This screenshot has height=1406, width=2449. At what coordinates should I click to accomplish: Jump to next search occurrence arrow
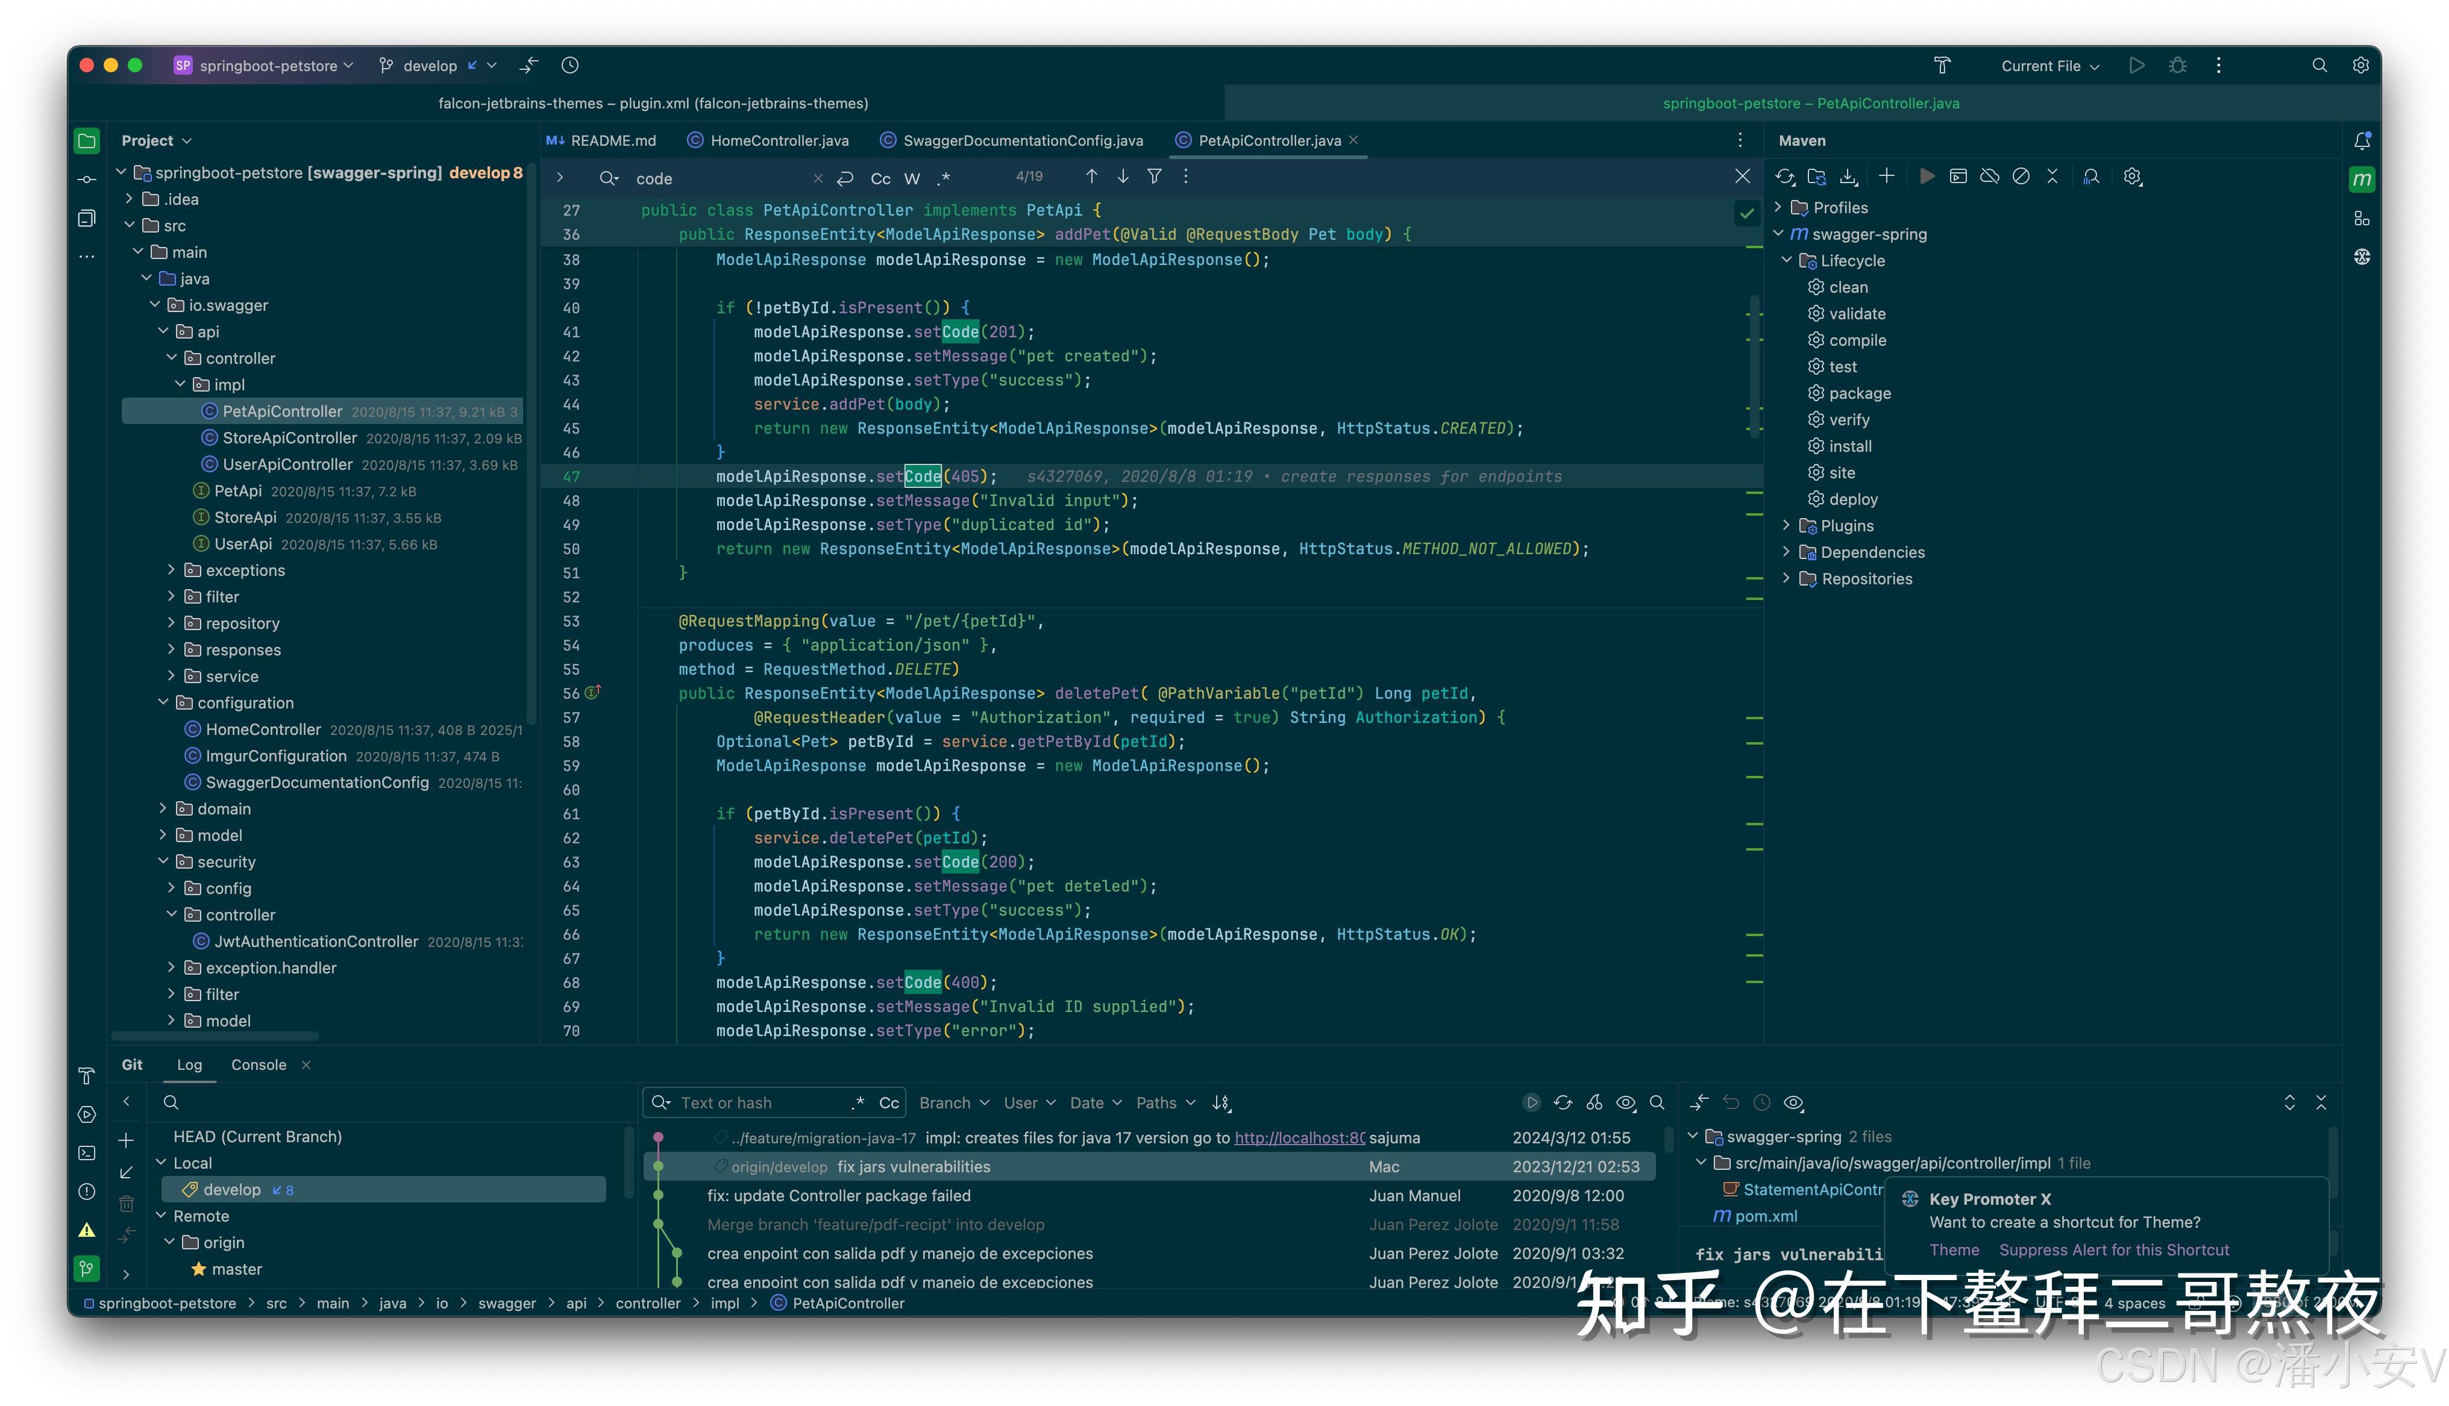pyautogui.click(x=1123, y=177)
